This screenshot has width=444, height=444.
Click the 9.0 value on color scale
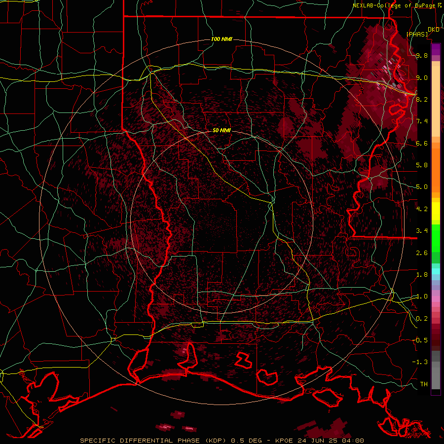coord(422,77)
